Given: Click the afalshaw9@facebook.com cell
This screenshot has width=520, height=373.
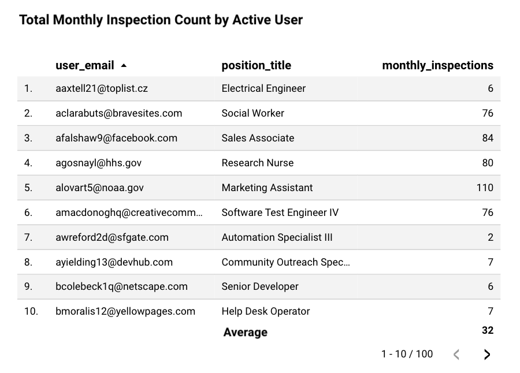Looking at the screenshot, I should (x=116, y=138).
